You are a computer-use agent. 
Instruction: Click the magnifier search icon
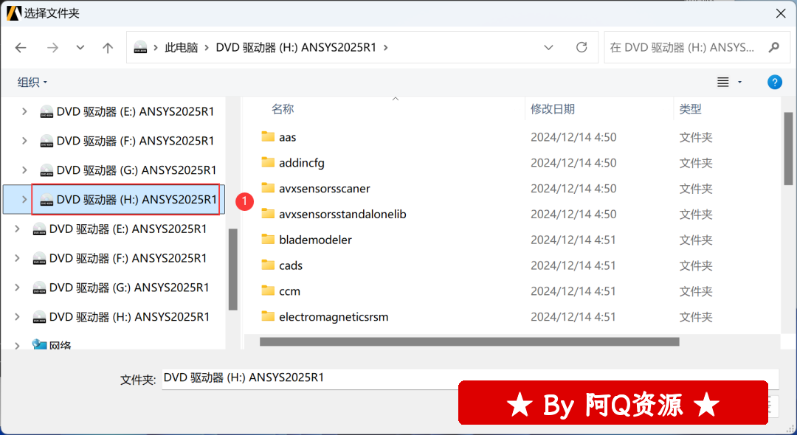point(774,48)
